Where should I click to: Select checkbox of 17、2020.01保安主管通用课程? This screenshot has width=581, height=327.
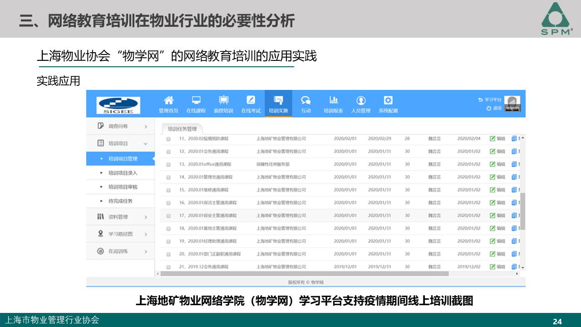point(168,216)
